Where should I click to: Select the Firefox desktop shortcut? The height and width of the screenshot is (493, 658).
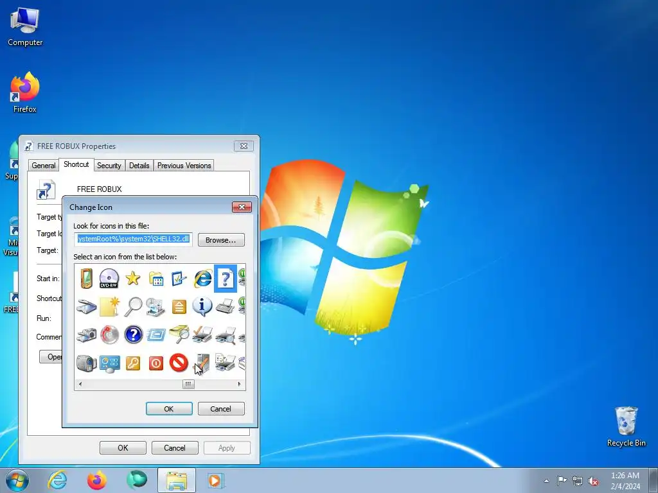[x=25, y=92]
